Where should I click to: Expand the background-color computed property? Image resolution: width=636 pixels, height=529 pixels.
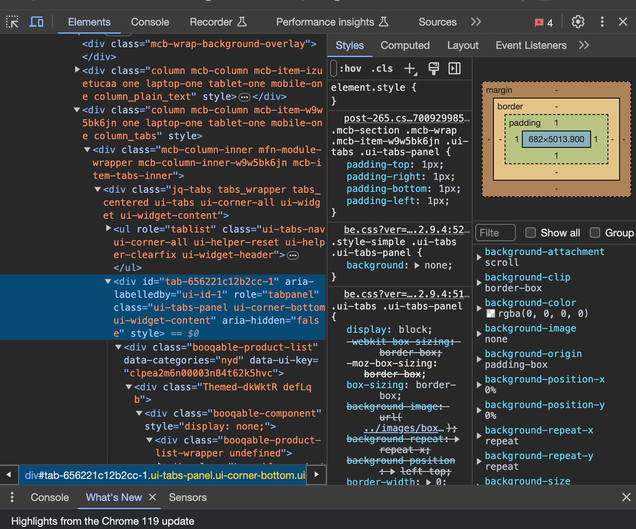[x=479, y=308]
